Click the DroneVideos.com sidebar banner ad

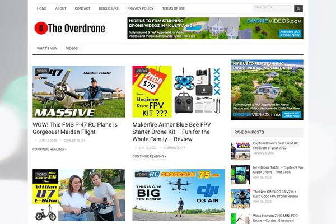267,90
